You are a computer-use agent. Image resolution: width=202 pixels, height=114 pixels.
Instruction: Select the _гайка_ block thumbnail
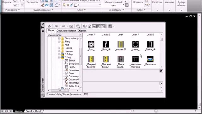pos(135,44)
